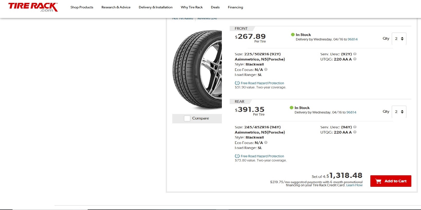Viewport: 421px width, 210px height.
Task: Click help icon beside FRONT UTQG 220 AA A
Action: (355, 59)
